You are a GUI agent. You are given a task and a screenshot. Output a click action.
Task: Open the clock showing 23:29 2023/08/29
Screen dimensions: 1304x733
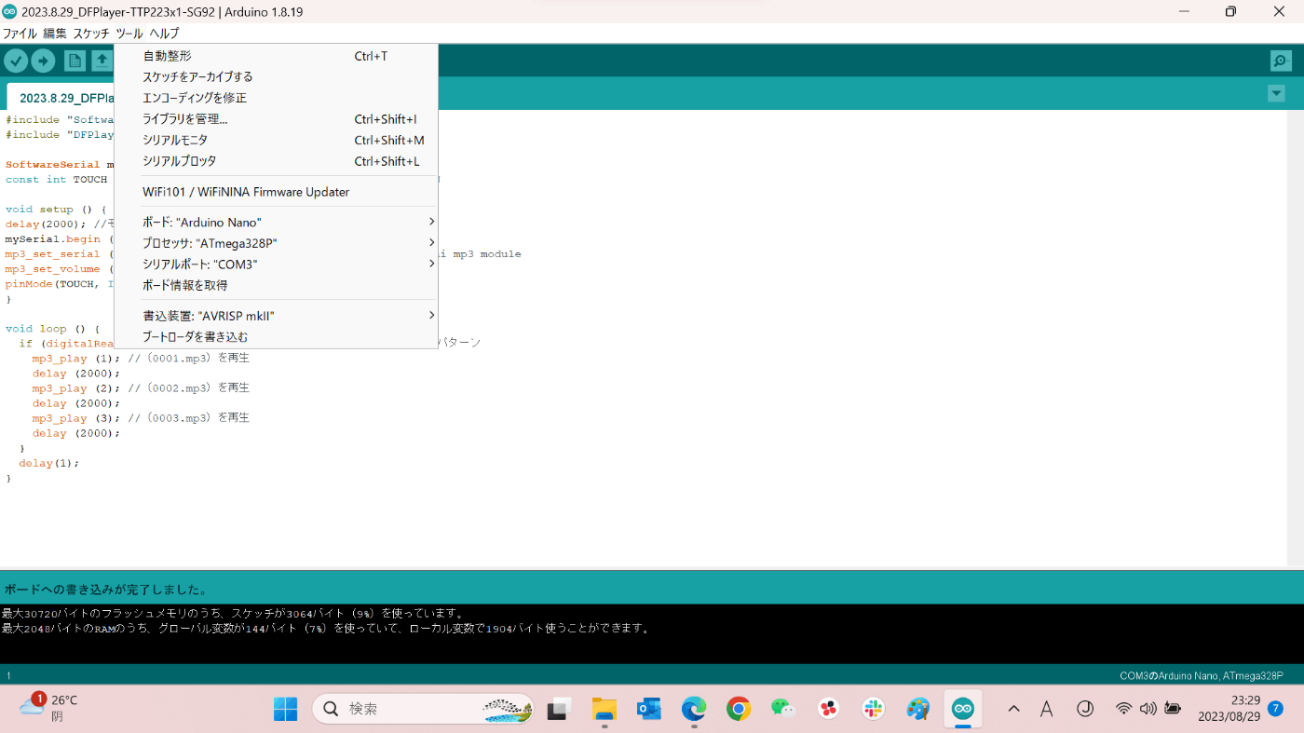1229,709
